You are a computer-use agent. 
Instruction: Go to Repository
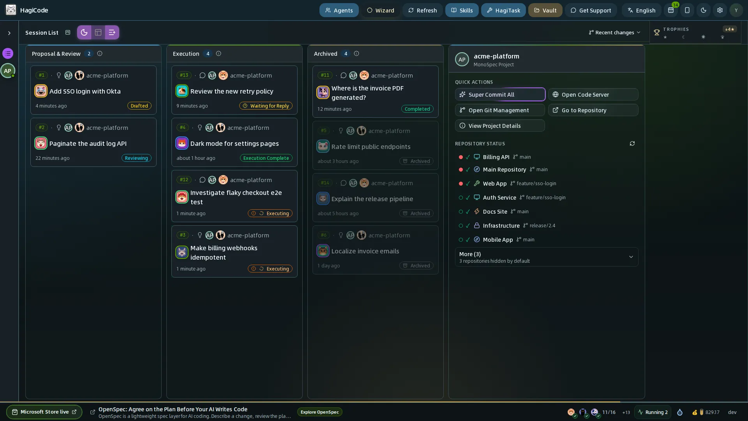point(593,110)
